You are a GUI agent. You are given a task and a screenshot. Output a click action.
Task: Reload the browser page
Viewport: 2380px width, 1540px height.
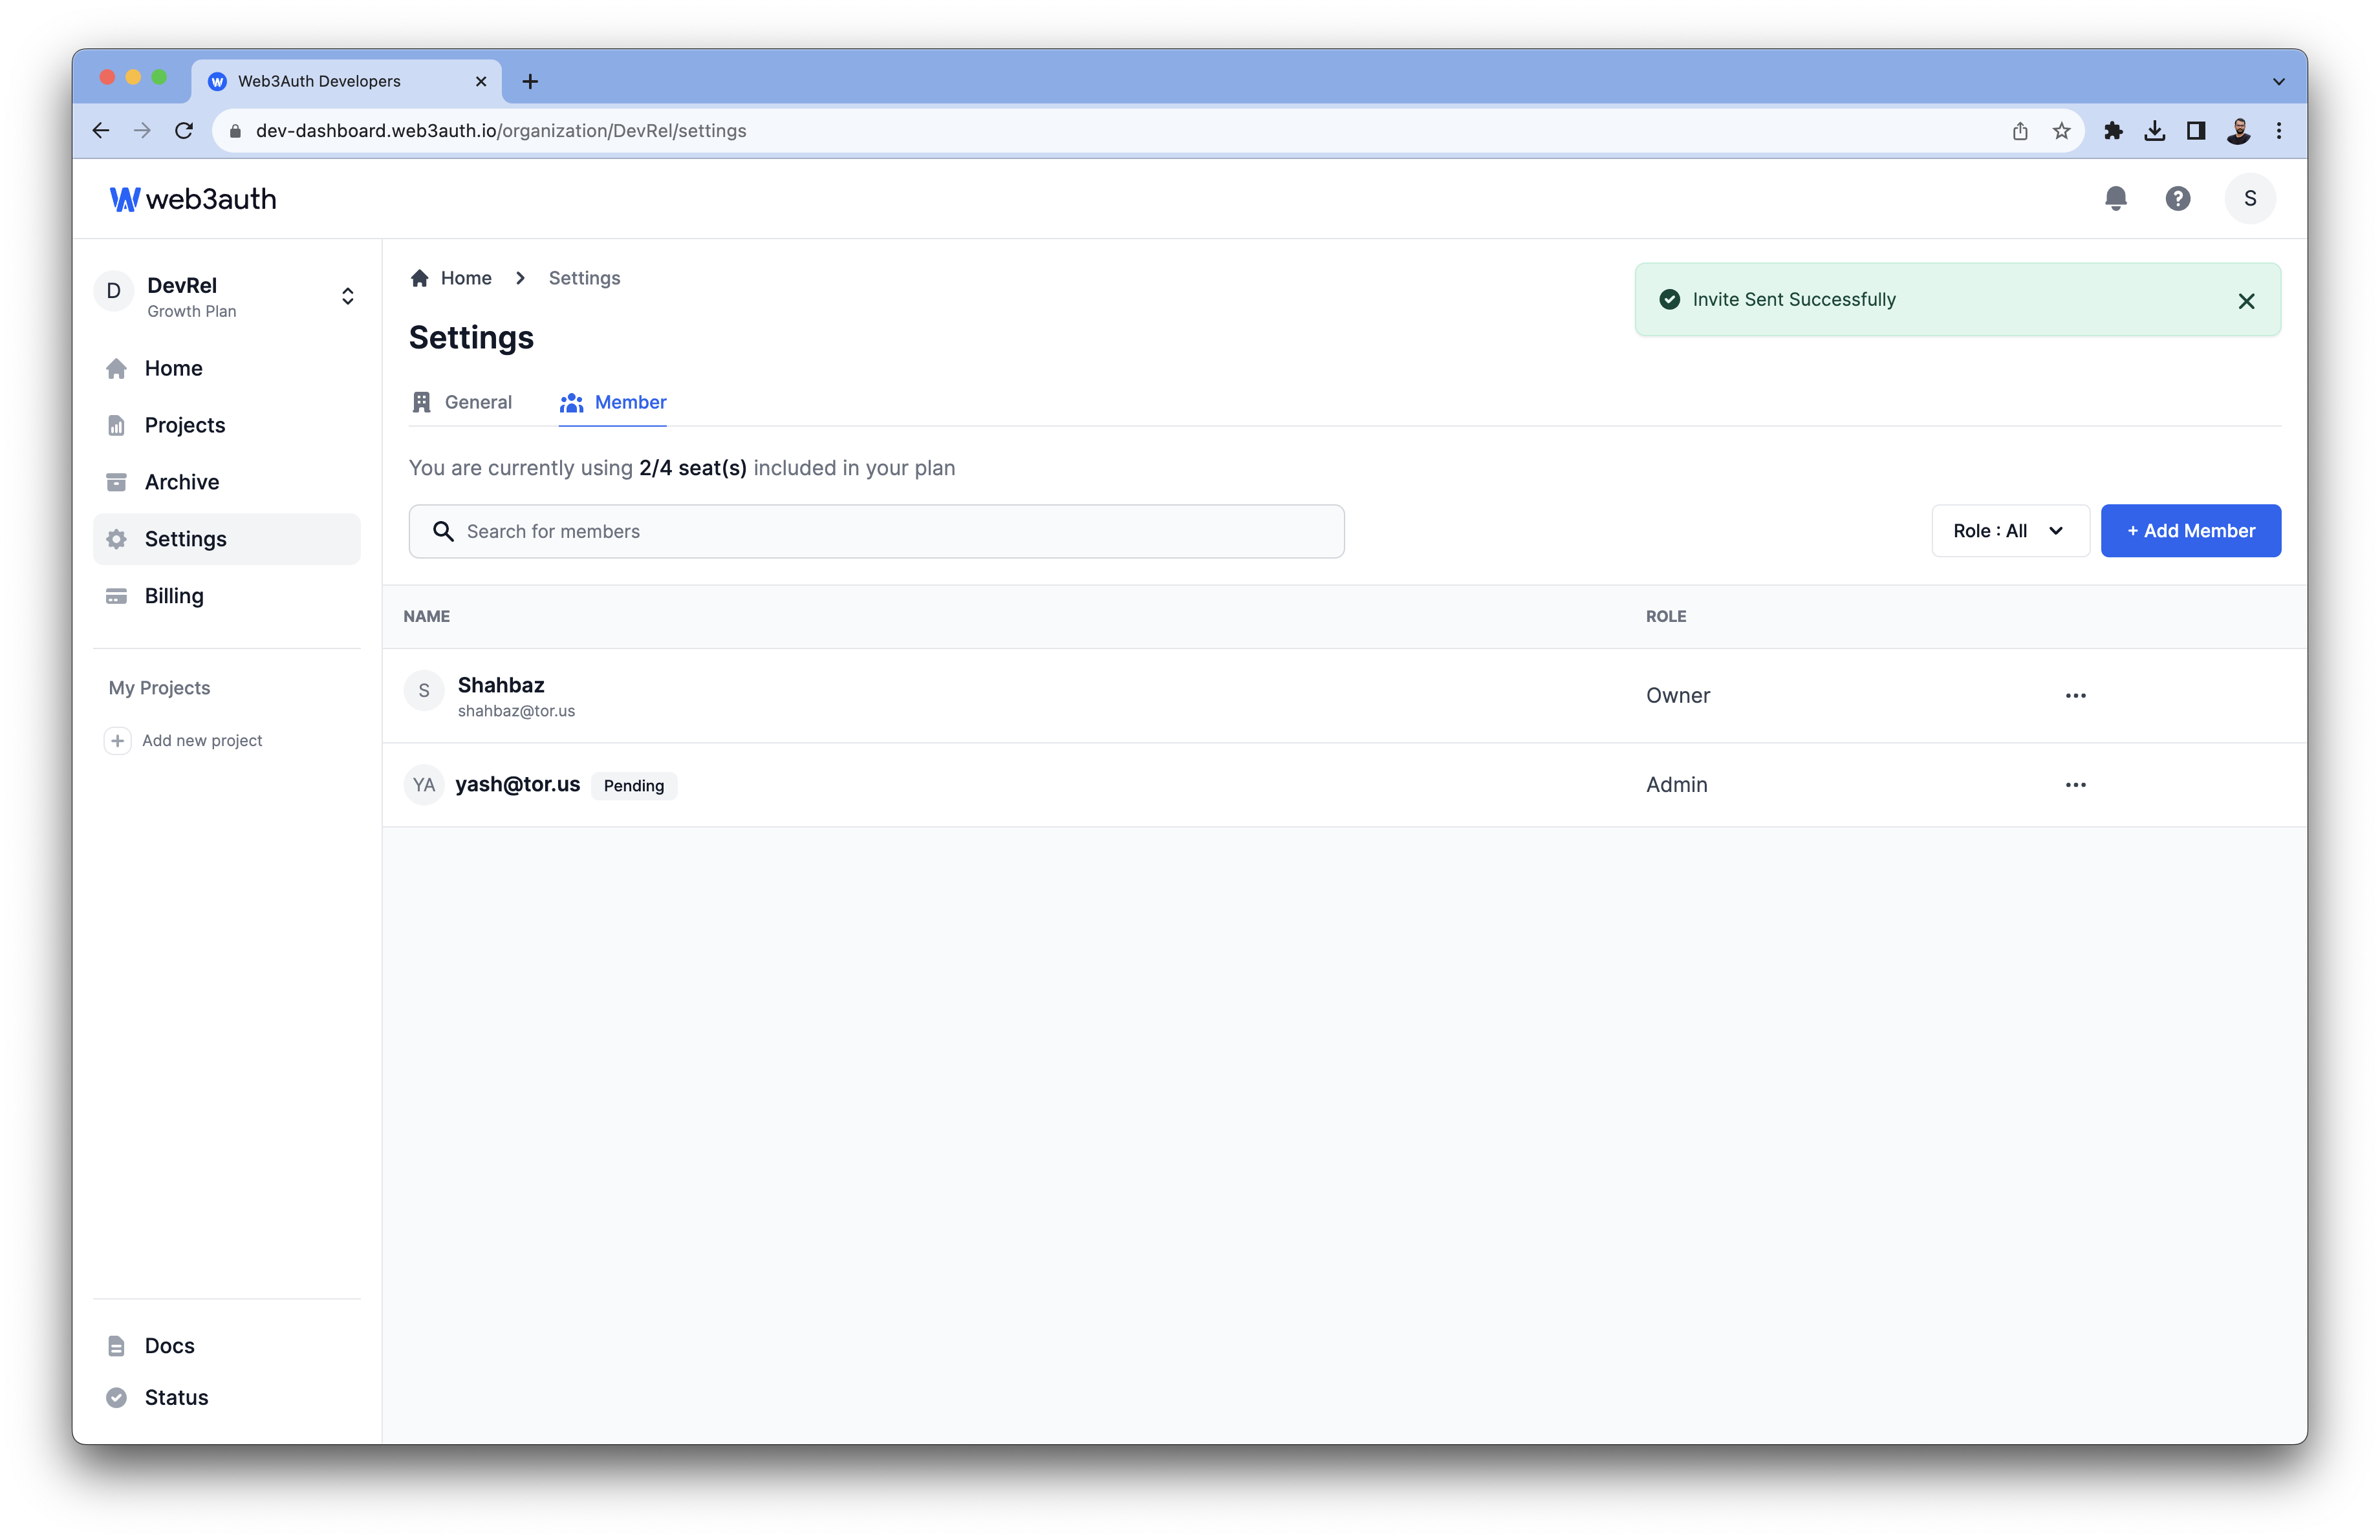click(x=184, y=131)
